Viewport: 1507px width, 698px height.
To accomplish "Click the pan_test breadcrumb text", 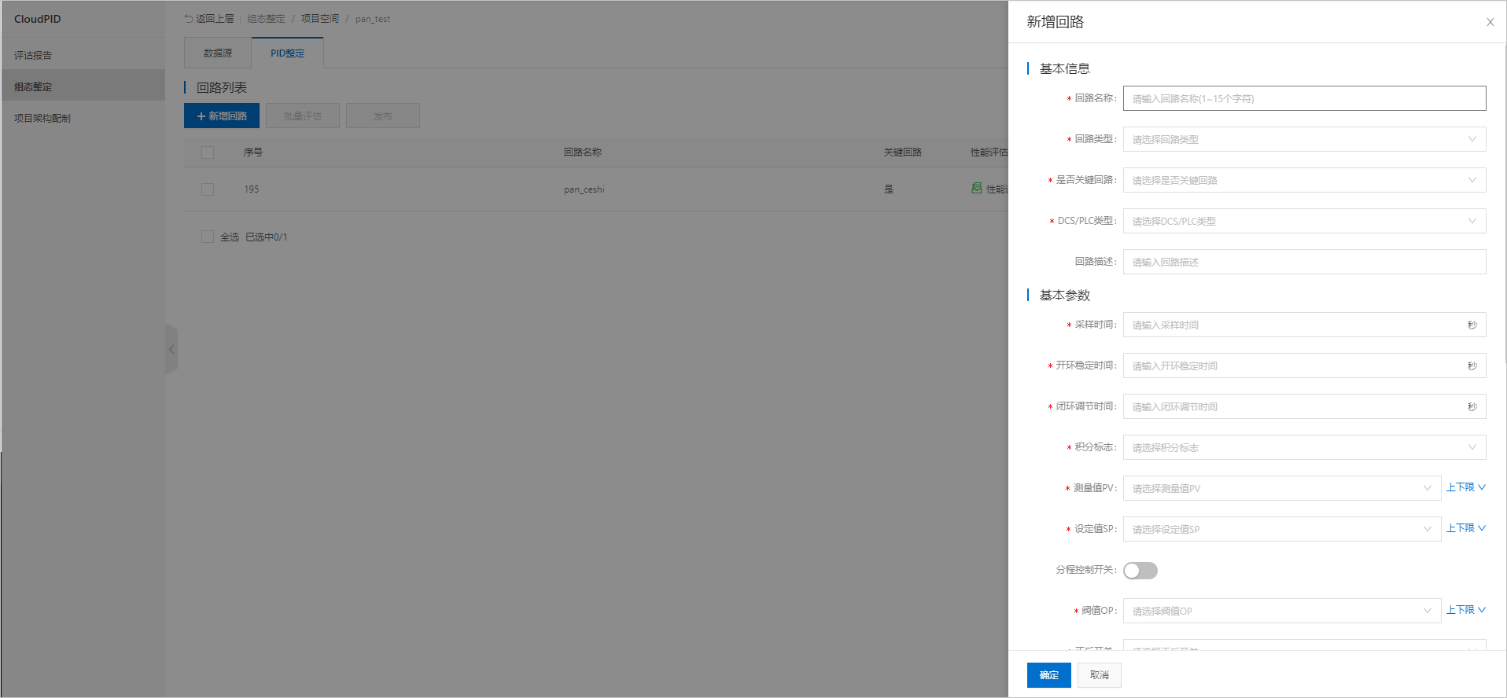I will [x=373, y=19].
